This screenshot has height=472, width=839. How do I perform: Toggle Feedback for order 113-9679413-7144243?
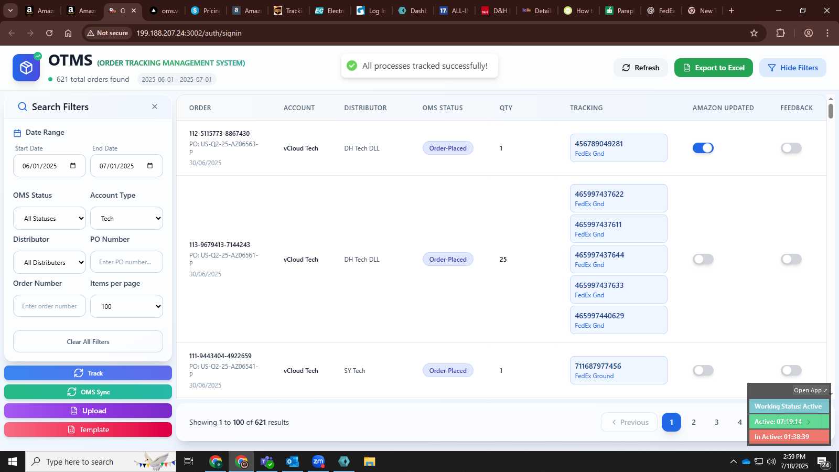tap(791, 259)
